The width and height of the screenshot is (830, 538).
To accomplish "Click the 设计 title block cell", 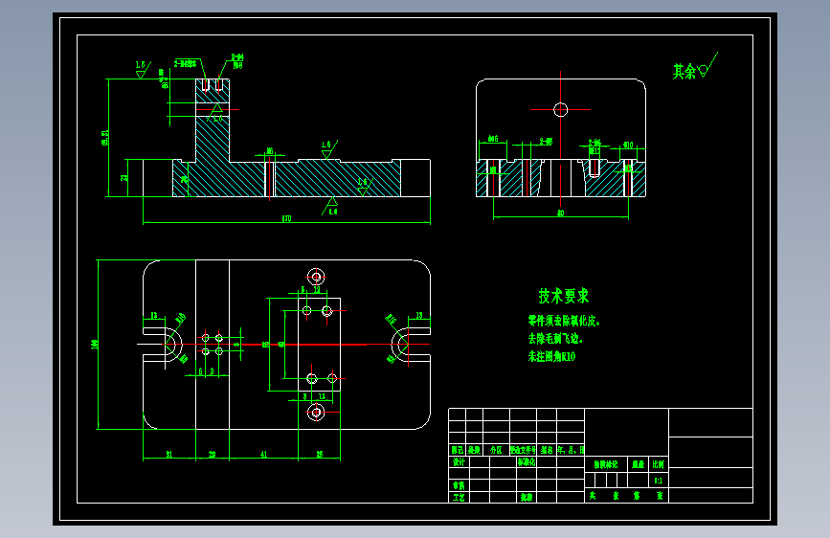I will point(459,461).
